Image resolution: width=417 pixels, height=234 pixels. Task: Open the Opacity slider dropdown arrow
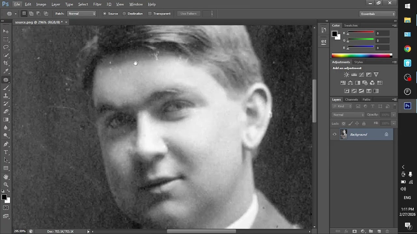[394, 115]
